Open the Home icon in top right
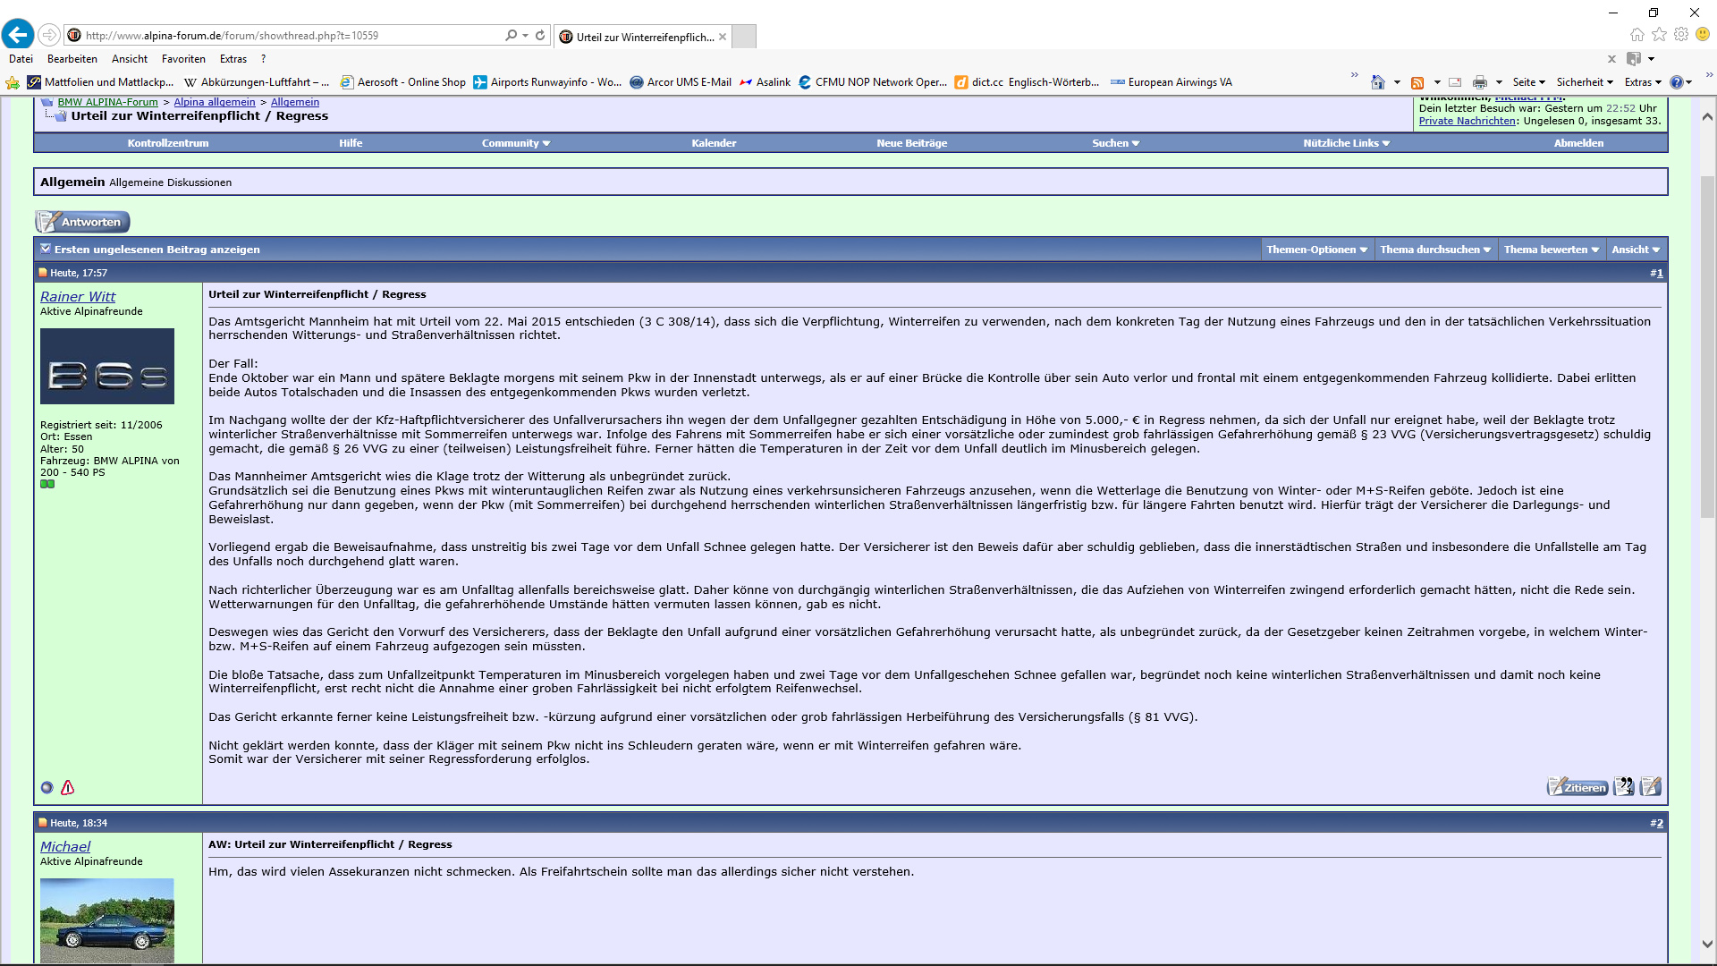 (x=1637, y=34)
